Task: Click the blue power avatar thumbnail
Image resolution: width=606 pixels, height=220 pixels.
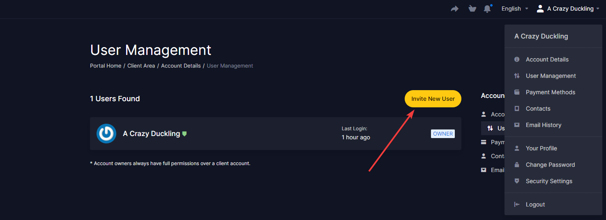Action: [x=106, y=134]
